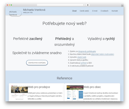Click the Přehledný a srozumitelný heading
This screenshot has height=109, width=129.
pos(64,41)
